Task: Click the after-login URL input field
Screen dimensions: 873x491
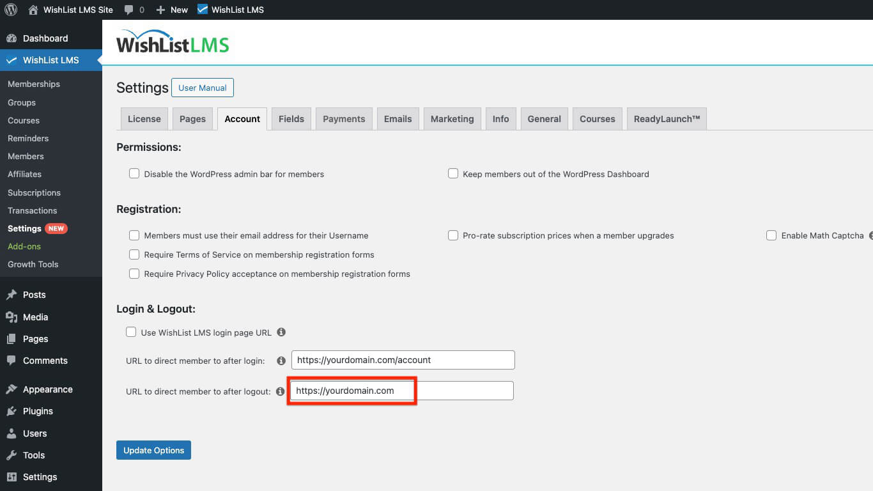Action: (x=403, y=360)
